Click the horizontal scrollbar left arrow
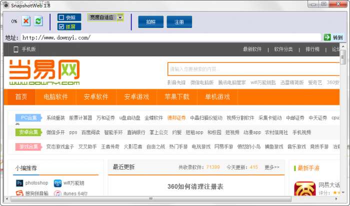Screen dimensions: 350x206 7,199
